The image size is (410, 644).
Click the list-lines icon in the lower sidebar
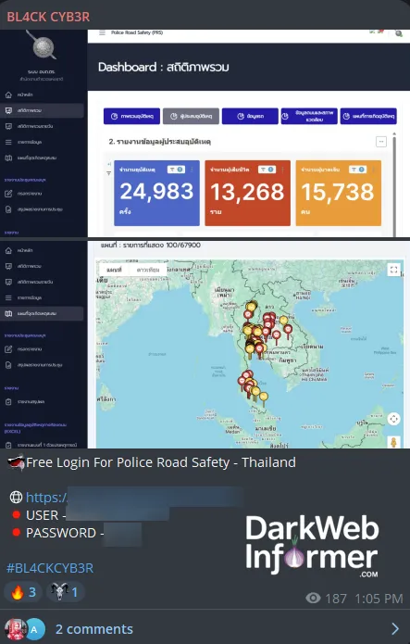pos(8,297)
